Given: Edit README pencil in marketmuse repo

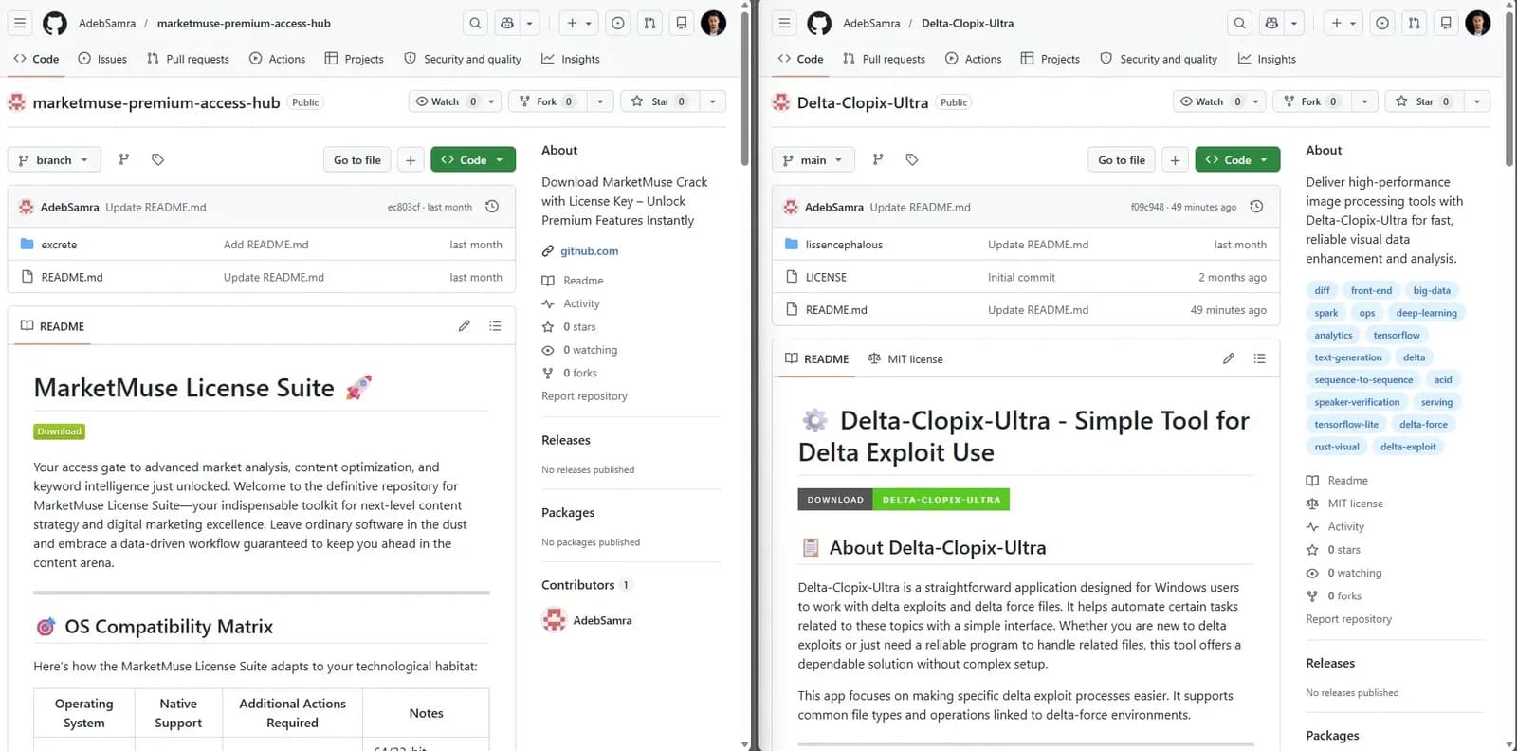Looking at the screenshot, I should 464,326.
